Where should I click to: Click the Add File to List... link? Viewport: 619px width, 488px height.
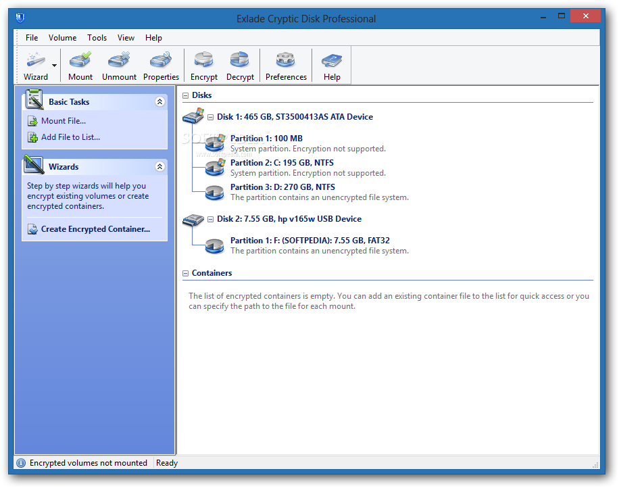point(70,137)
